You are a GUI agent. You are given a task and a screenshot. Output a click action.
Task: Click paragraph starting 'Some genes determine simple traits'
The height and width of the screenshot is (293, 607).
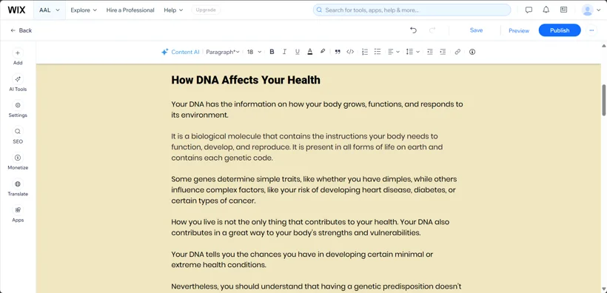(x=314, y=190)
